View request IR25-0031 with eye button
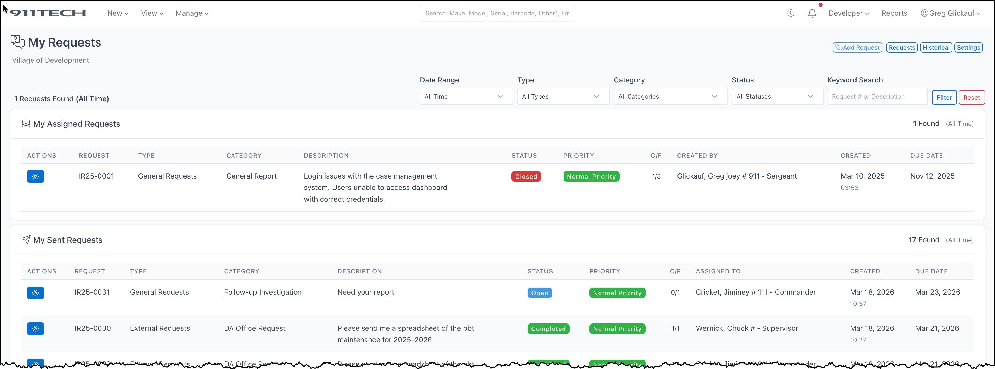 (35, 293)
